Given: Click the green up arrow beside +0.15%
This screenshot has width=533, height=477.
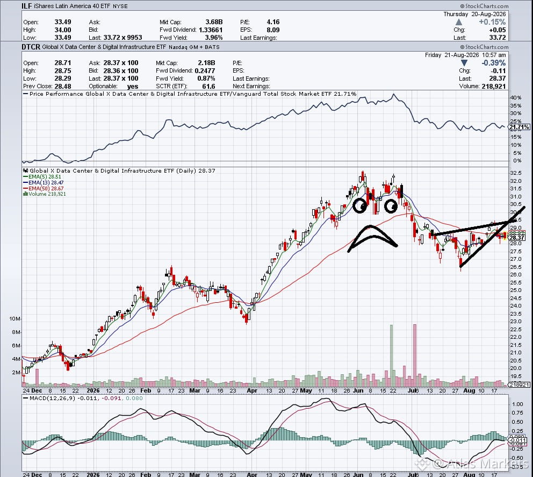Looking at the screenshot, I should (458, 22).
